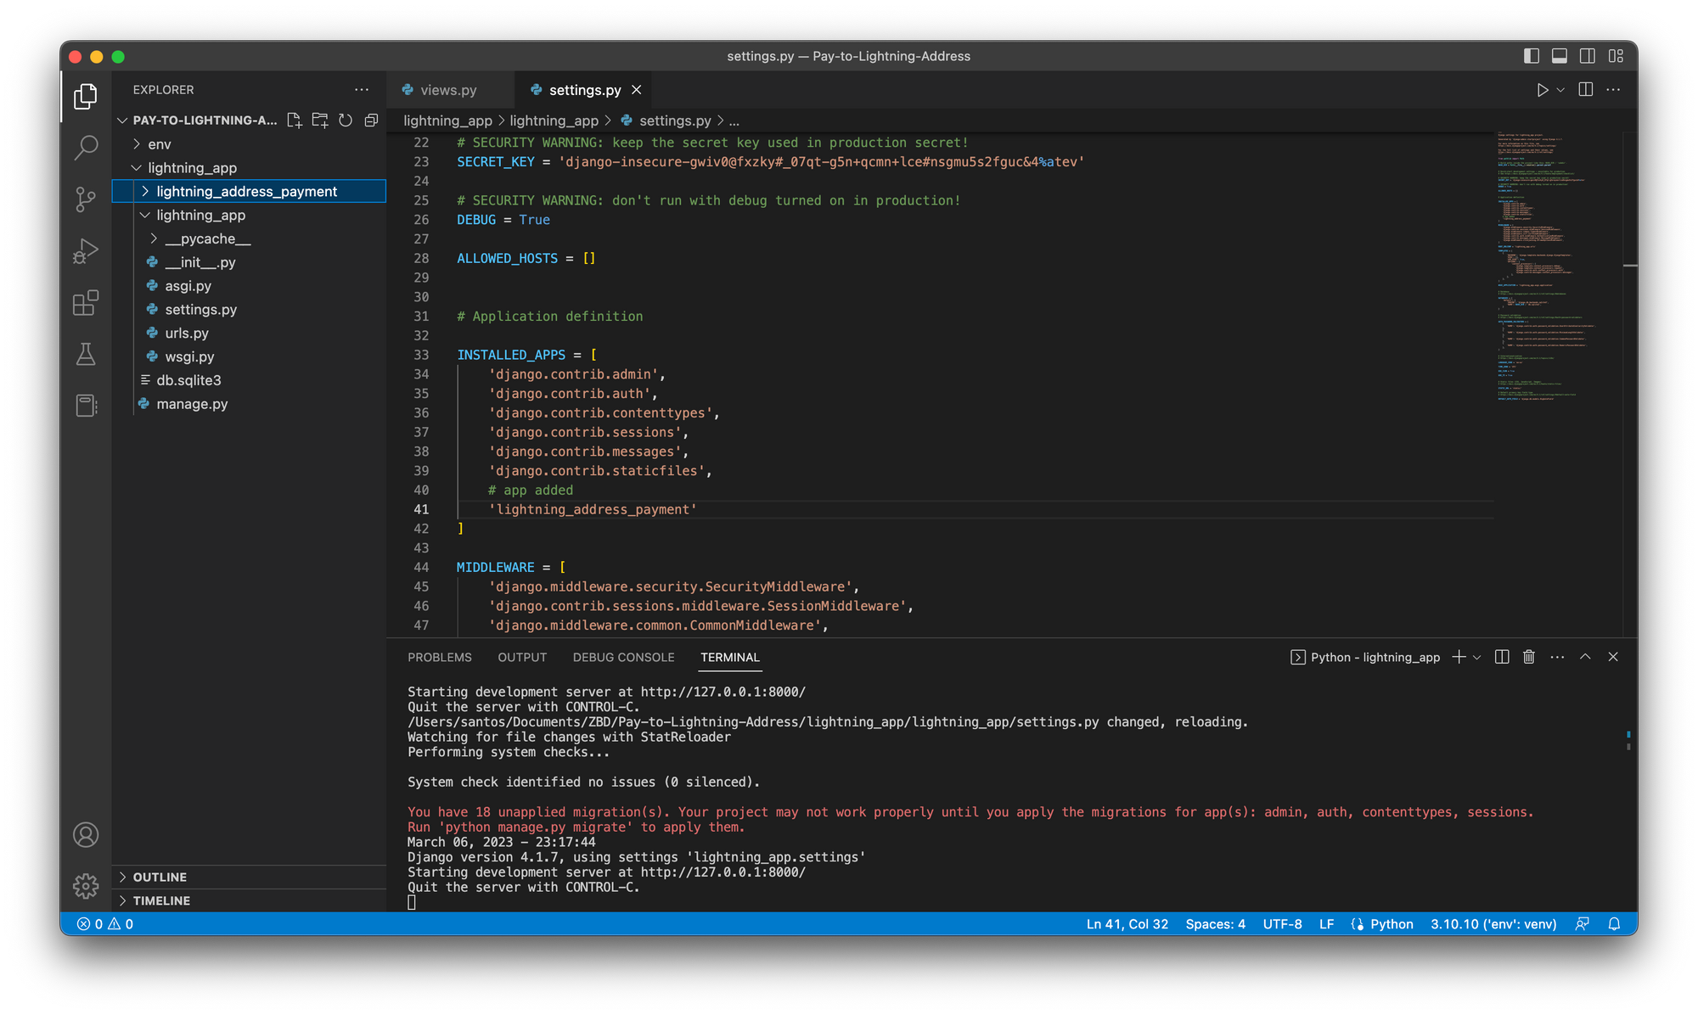Kill terminal with trash icon
Viewport: 1698px width, 1015px height.
coord(1529,657)
